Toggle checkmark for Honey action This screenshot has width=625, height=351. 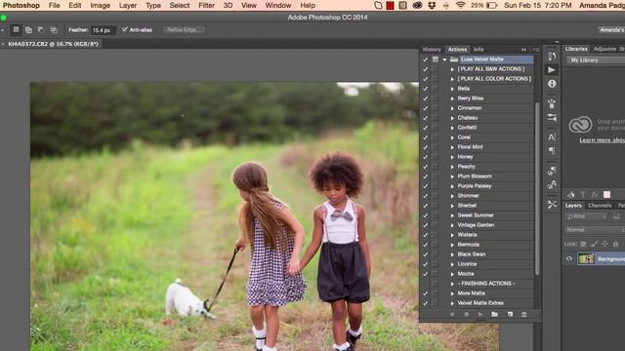(x=426, y=157)
